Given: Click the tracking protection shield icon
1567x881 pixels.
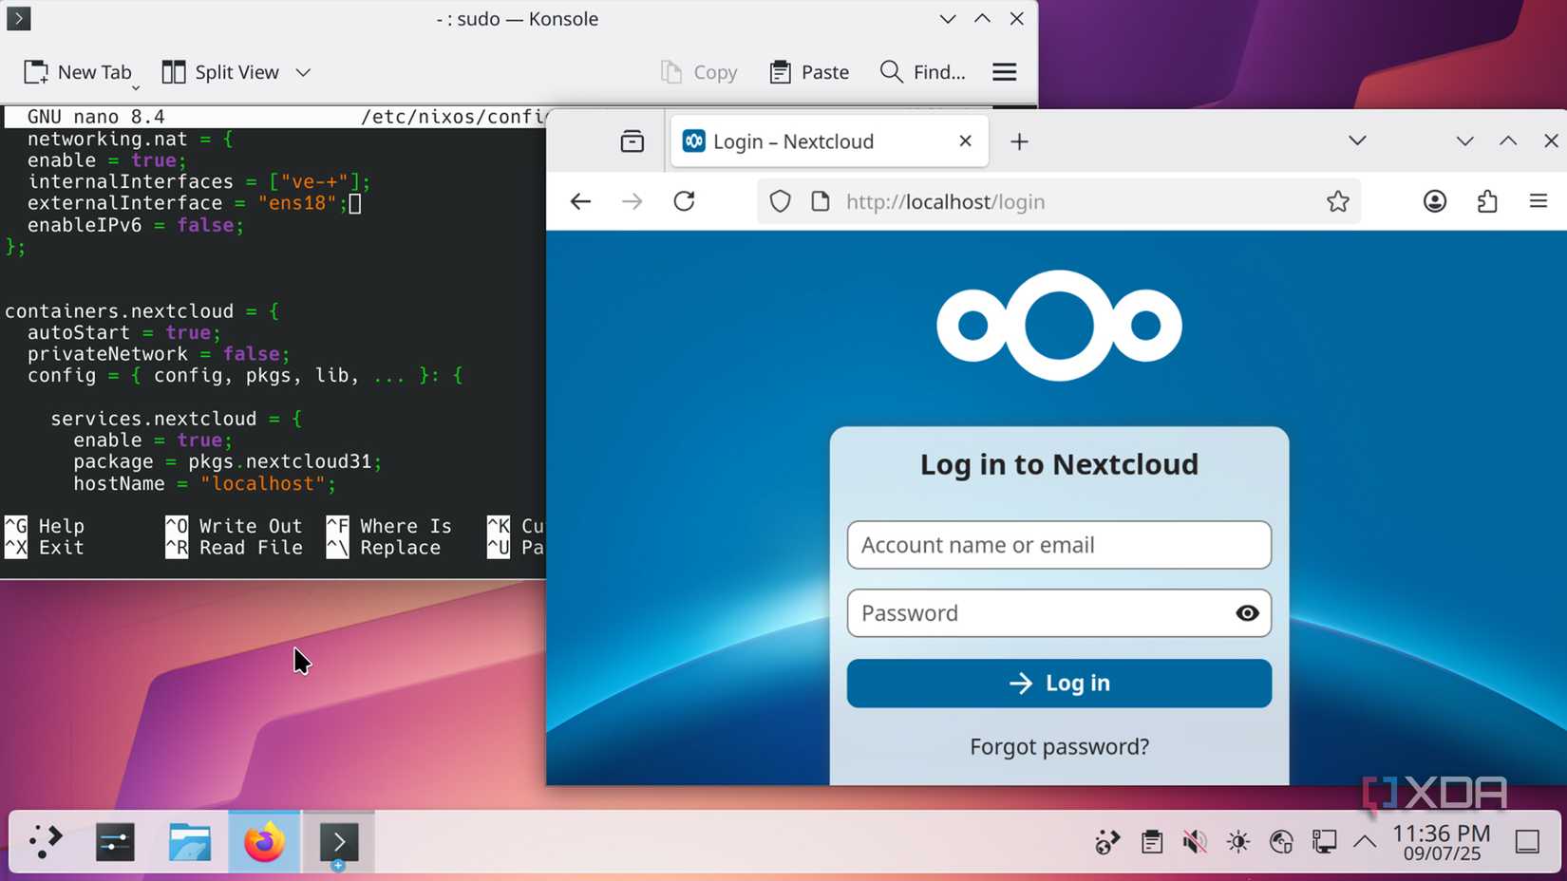Looking at the screenshot, I should (780, 201).
